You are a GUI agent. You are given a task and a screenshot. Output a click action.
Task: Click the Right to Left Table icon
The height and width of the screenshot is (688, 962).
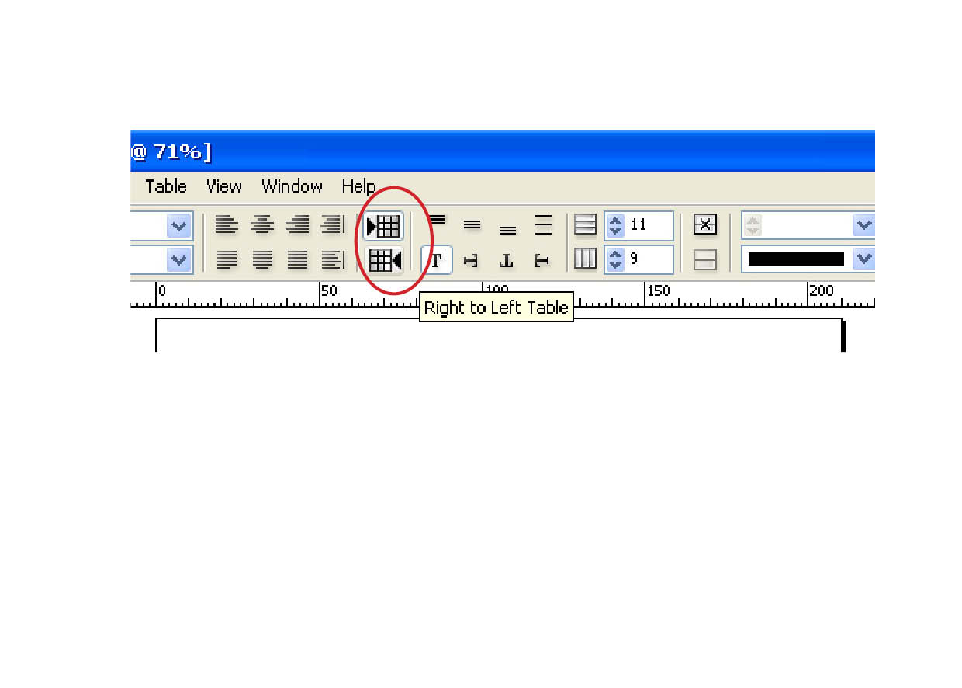click(384, 259)
